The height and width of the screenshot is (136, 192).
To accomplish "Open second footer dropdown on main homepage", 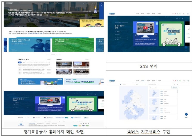I will 40,121.
